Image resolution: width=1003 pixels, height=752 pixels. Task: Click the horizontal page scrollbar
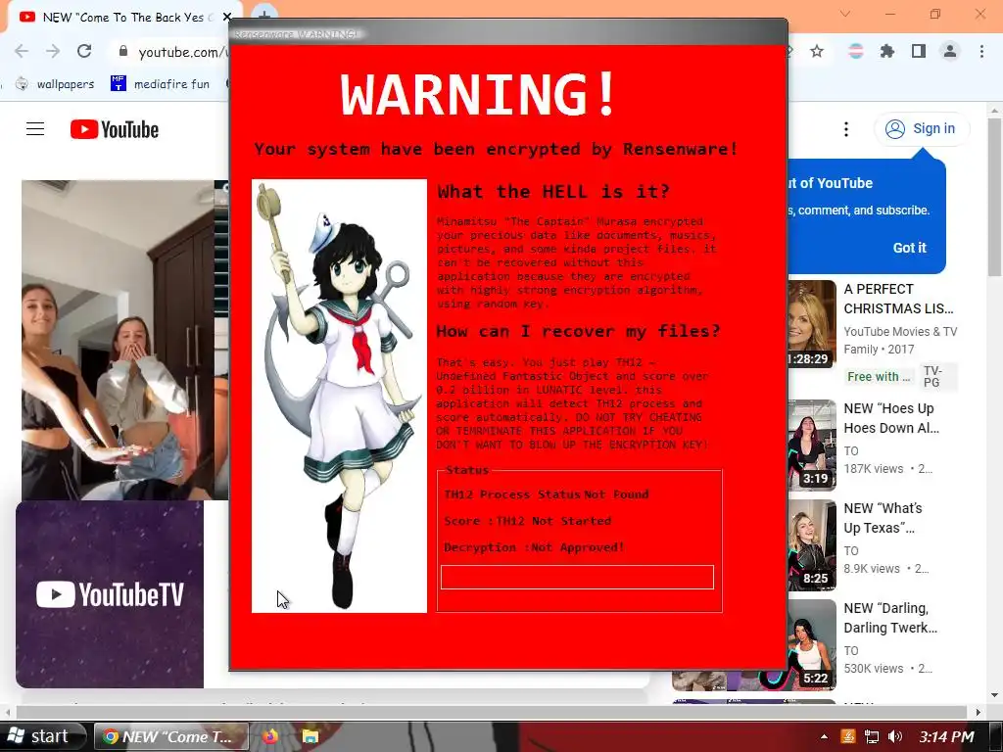[492, 712]
